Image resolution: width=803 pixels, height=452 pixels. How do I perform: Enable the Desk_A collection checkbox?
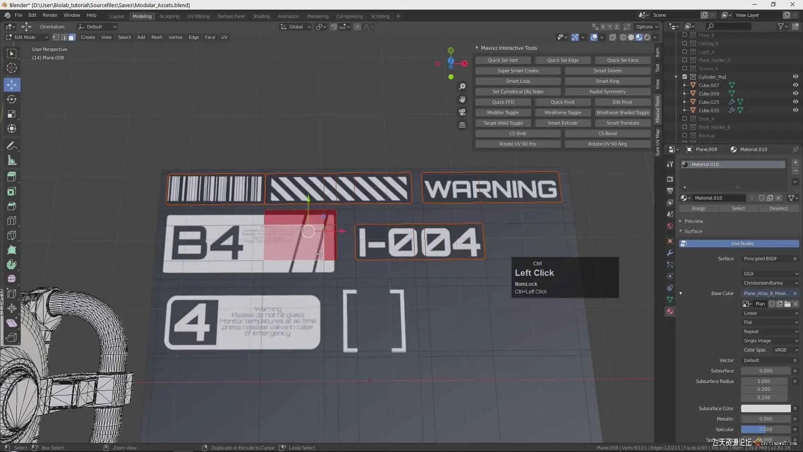pos(685,118)
